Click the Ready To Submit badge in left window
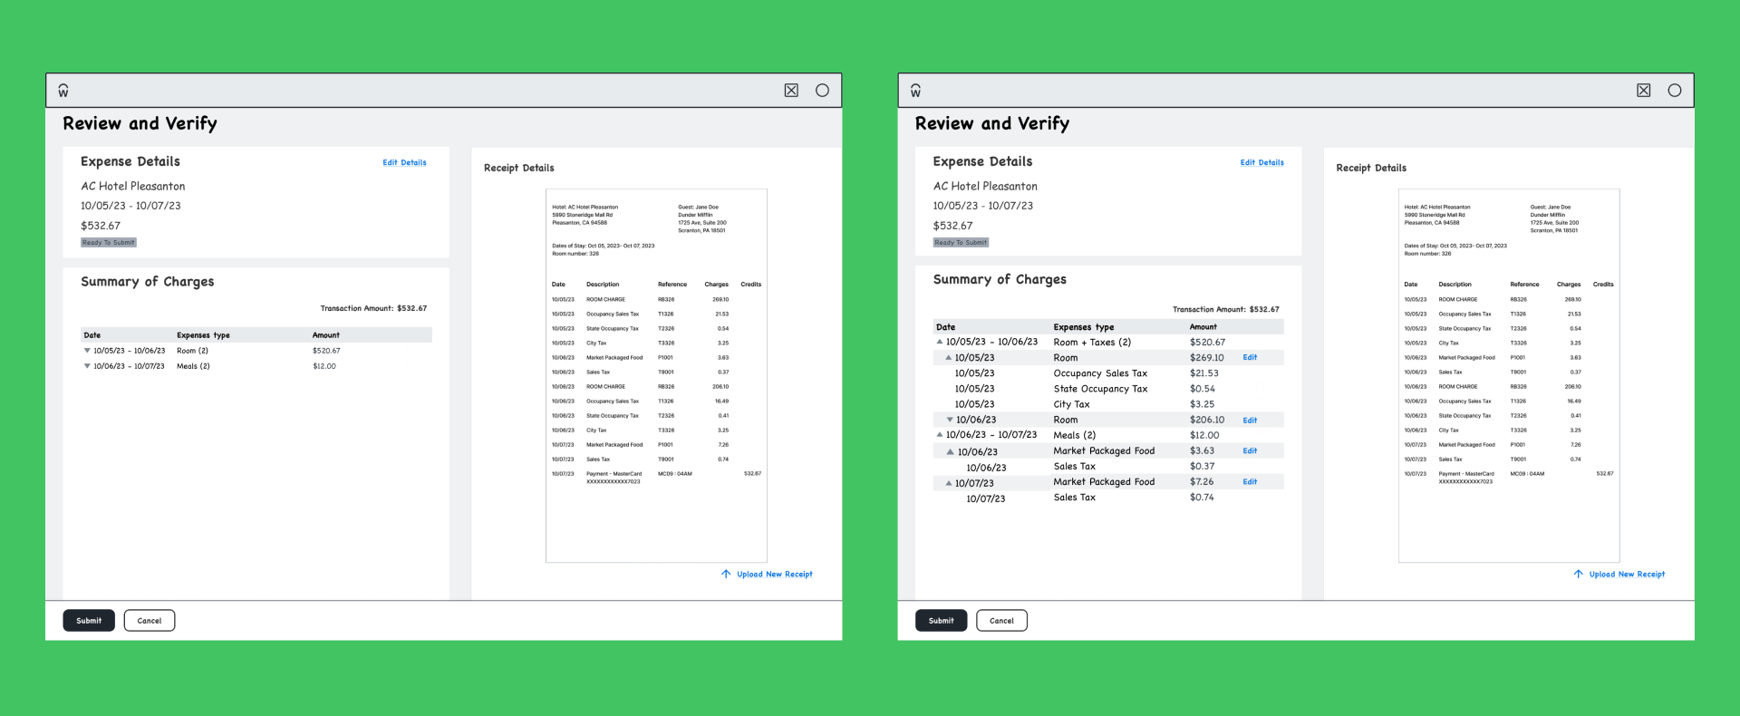This screenshot has height=716, width=1740. (x=109, y=242)
